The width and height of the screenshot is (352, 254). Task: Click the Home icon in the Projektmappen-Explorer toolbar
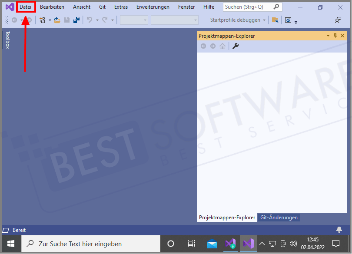(222, 46)
